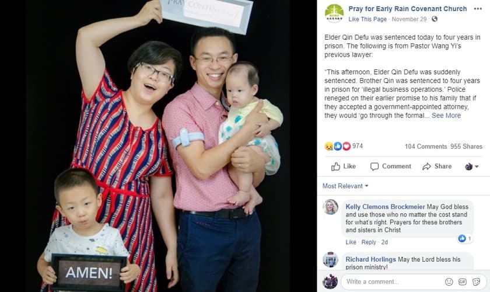The height and width of the screenshot is (292, 490).
Task: Open the emoji picker in the comment box
Action: (x=449, y=281)
